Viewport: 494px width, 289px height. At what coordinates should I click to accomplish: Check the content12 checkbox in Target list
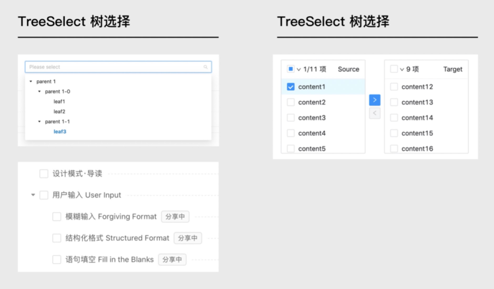pyautogui.click(x=394, y=87)
